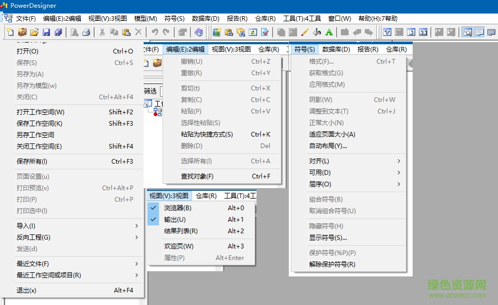This screenshot has height=305, width=498.
Task: Apply font color with the green A icon
Action: [x=328, y=32]
